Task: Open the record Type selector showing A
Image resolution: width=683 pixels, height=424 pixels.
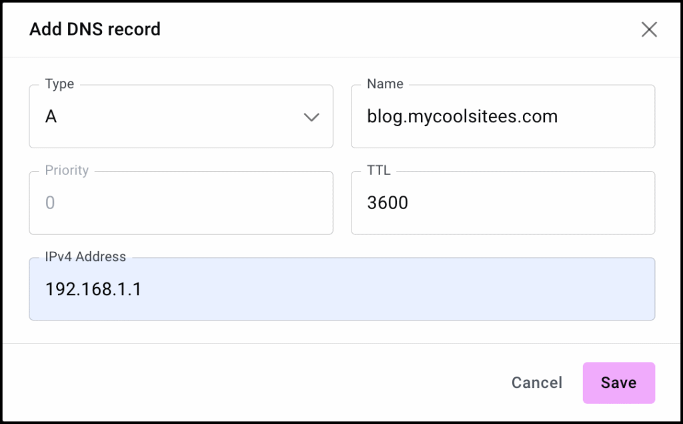Action: 180,117
